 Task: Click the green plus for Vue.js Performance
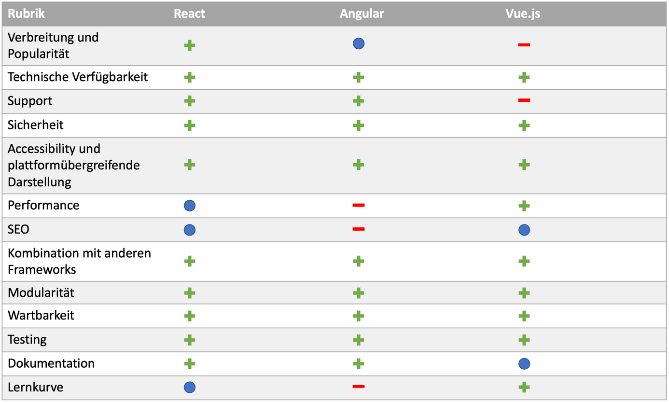[x=524, y=206]
